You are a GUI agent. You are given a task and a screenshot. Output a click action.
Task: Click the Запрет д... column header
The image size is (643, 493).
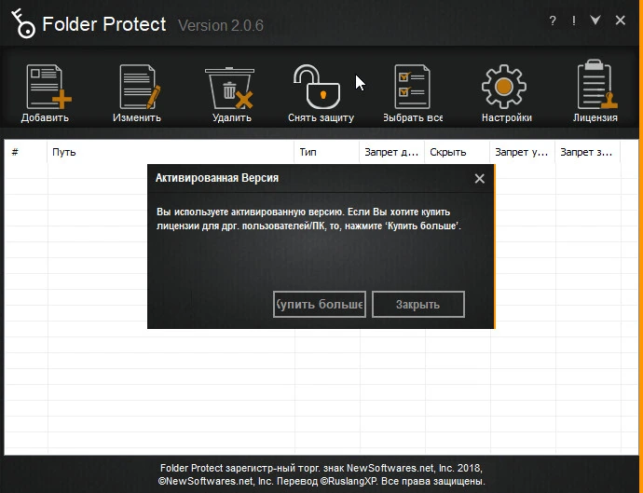tap(392, 152)
